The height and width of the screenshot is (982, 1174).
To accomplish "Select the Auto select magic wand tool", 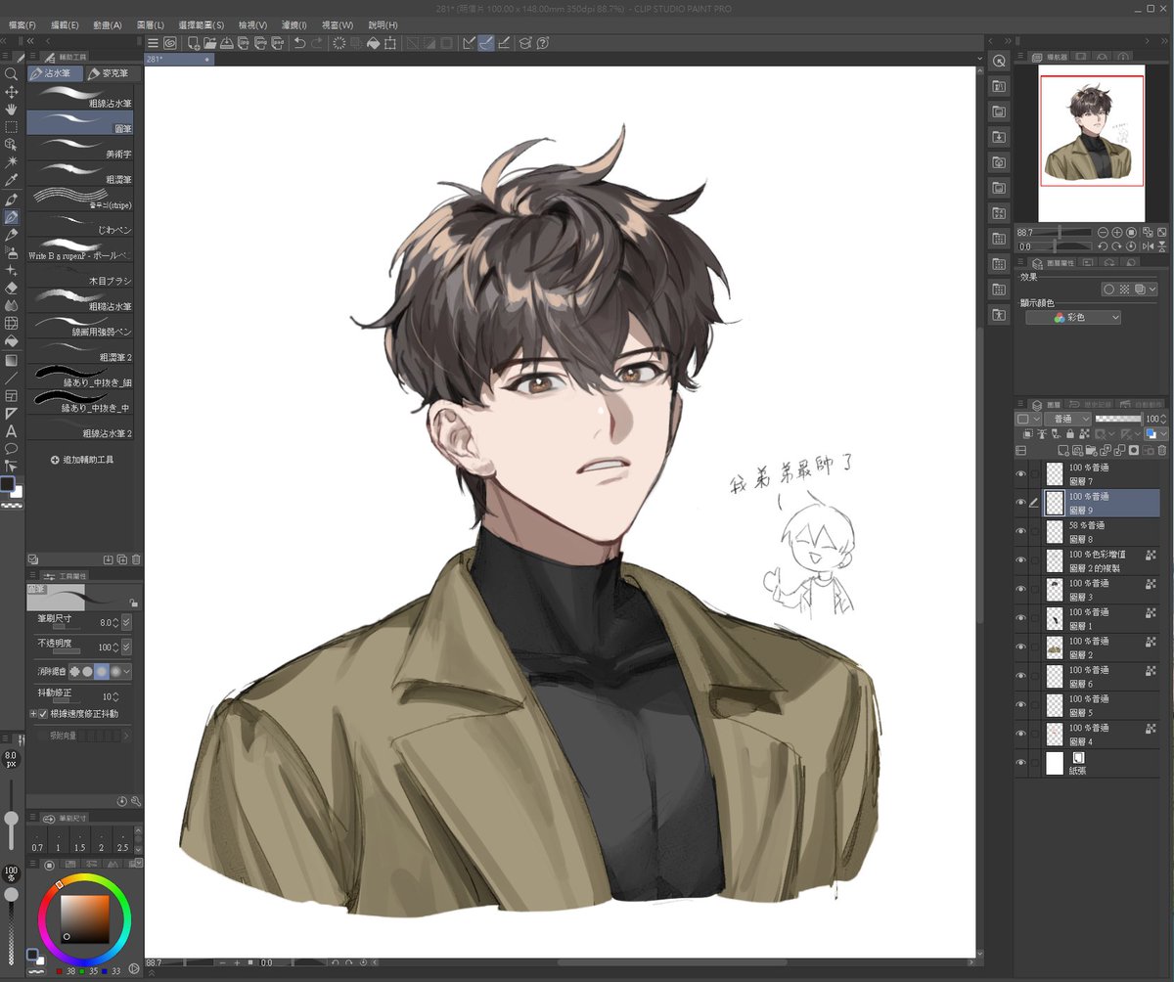I will 13,161.
